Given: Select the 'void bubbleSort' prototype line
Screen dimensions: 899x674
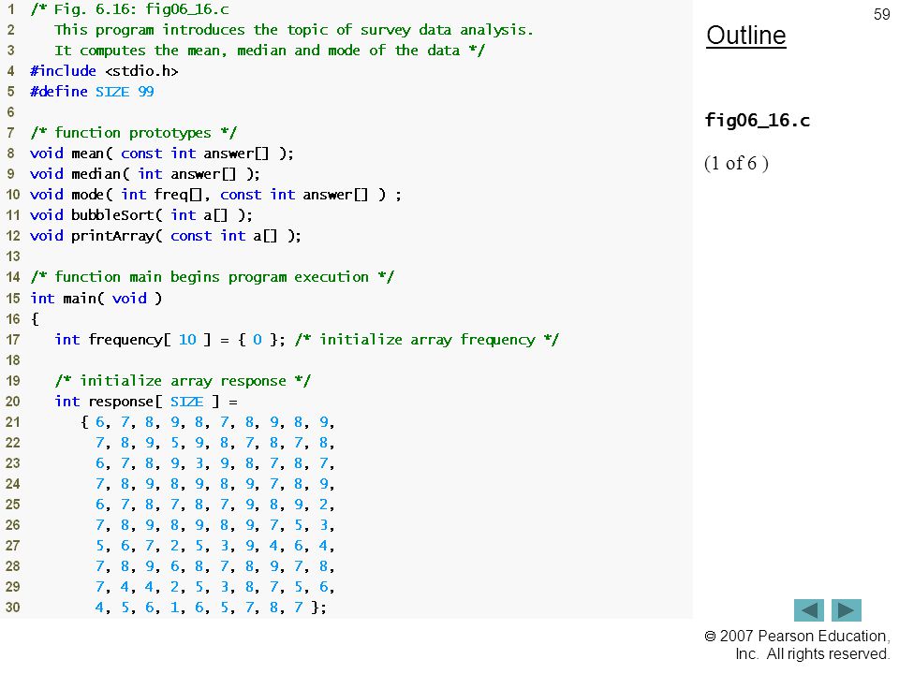Looking at the screenshot, I should click(141, 215).
